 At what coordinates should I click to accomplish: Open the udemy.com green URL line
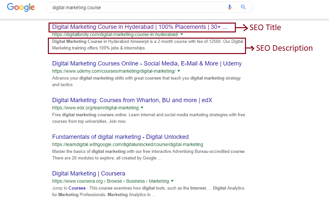pos(114,71)
